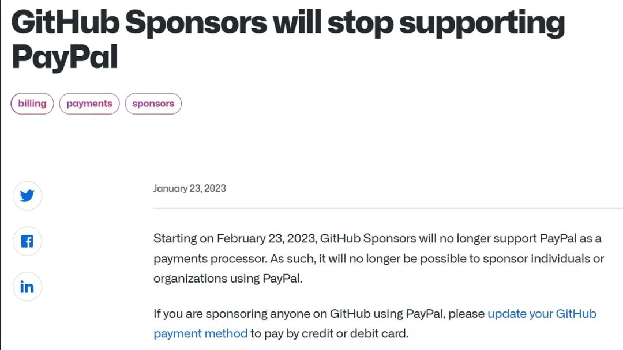This screenshot has width=623, height=350.
Task: Open the sponsors tag
Action: (153, 104)
